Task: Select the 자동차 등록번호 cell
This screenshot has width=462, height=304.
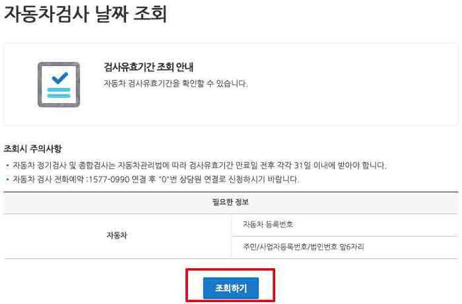Action: tap(345, 225)
